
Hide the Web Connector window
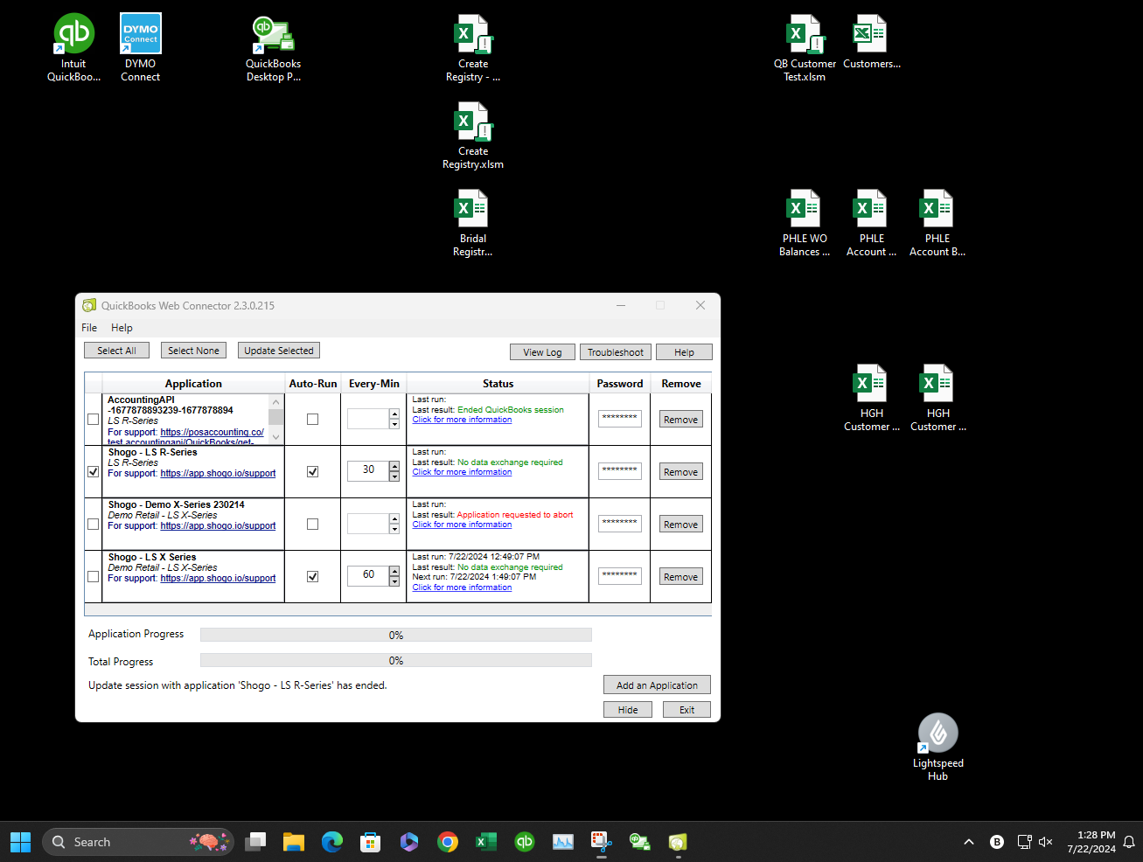pos(628,710)
